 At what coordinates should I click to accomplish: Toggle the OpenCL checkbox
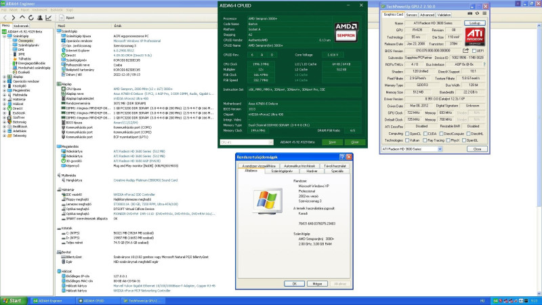point(407,134)
